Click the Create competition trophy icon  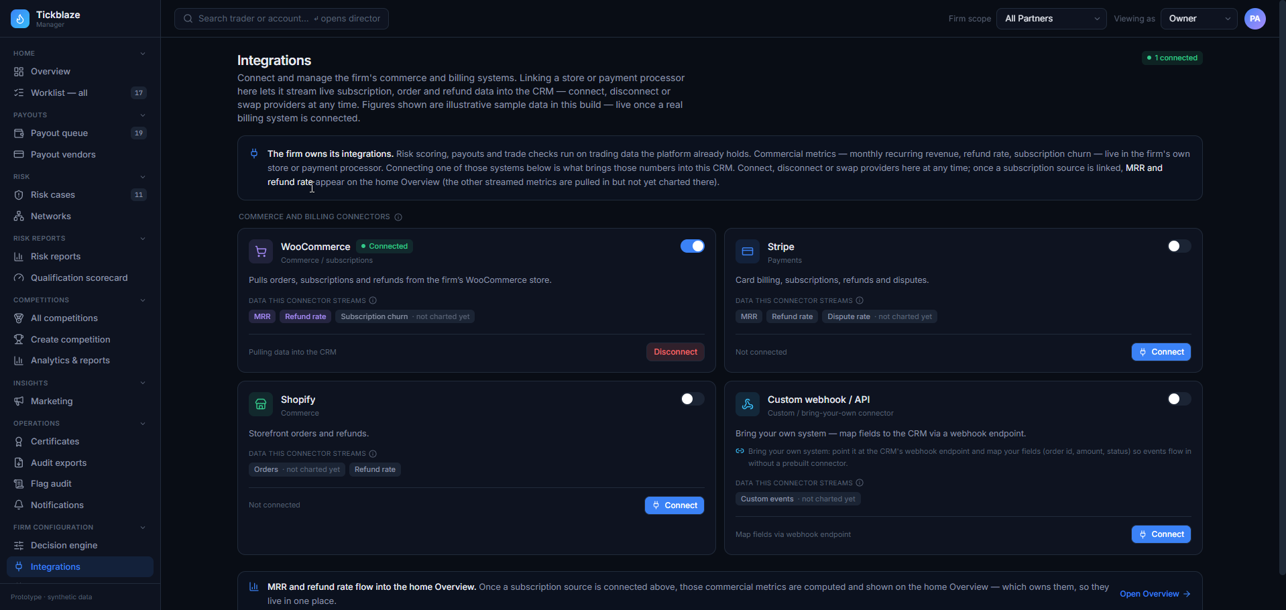[19, 340]
